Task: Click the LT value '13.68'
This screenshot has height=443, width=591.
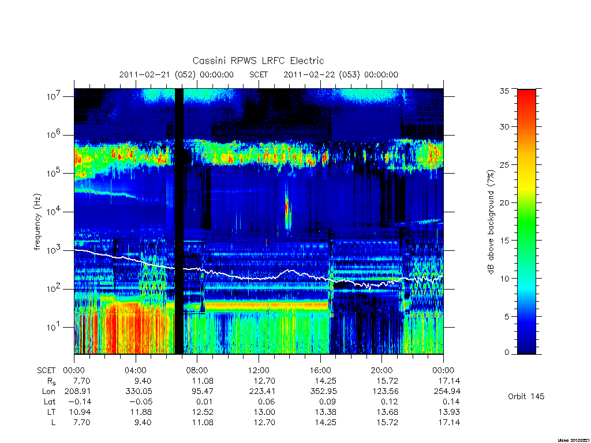Action: point(387,412)
